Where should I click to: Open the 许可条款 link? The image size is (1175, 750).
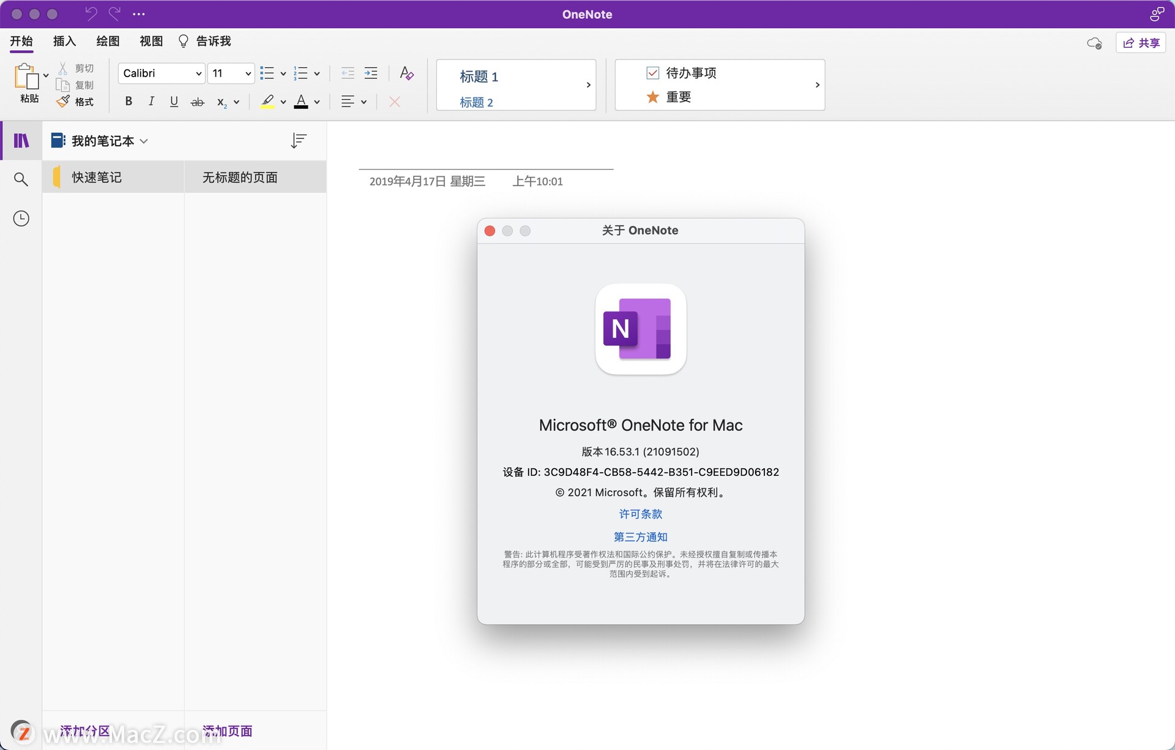point(641,514)
